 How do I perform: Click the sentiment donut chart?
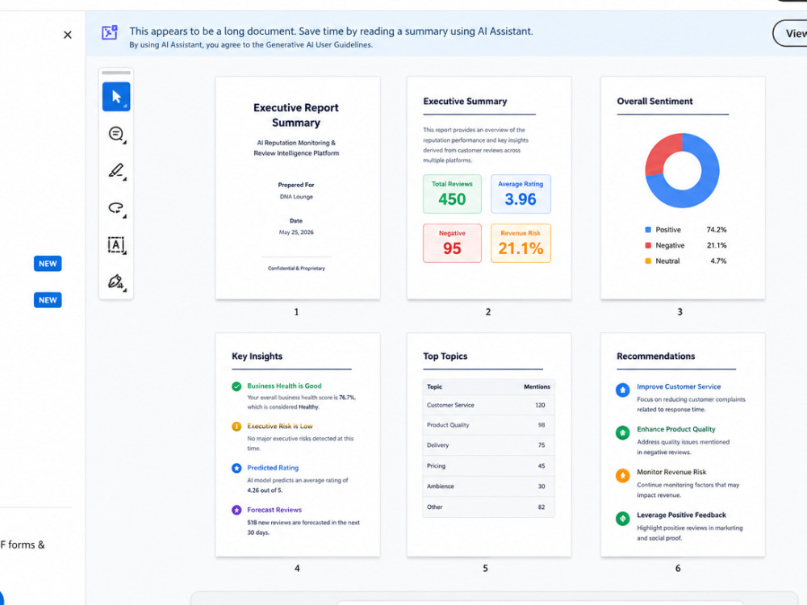point(682,170)
